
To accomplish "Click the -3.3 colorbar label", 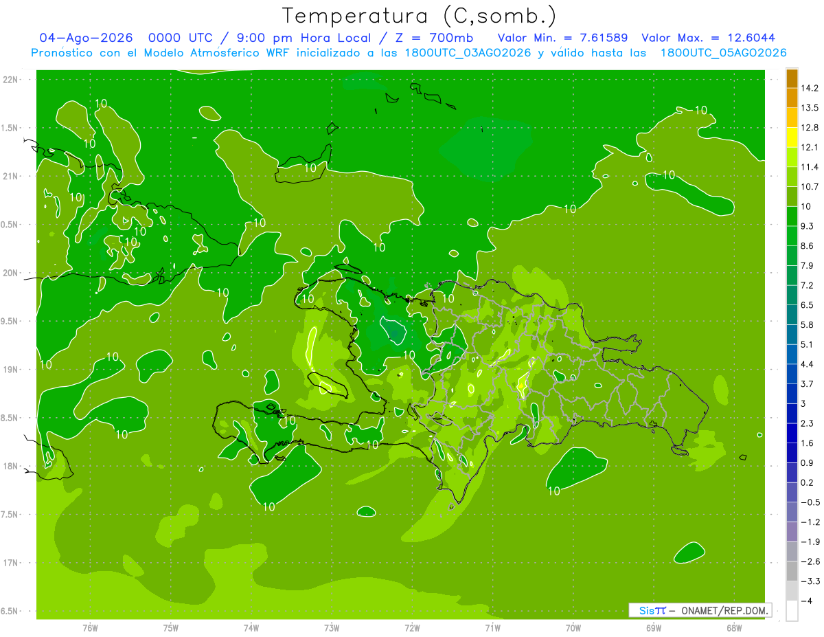I will click(810, 581).
